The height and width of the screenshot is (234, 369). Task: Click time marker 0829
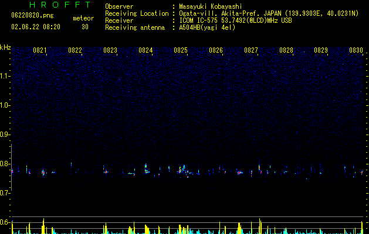(x=321, y=50)
